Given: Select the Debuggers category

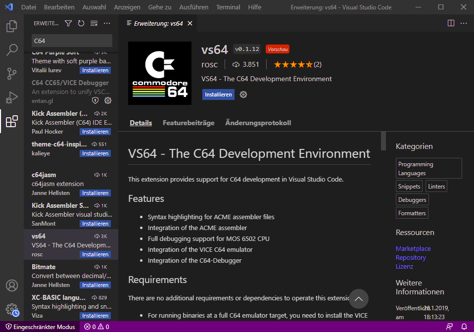Looking at the screenshot, I should click(412, 199).
